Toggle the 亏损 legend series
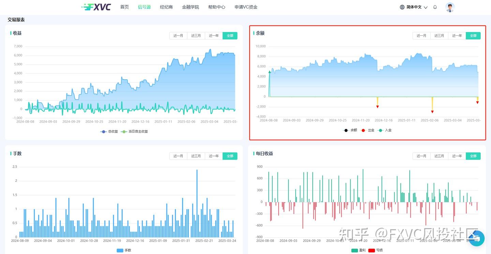 click(375, 250)
